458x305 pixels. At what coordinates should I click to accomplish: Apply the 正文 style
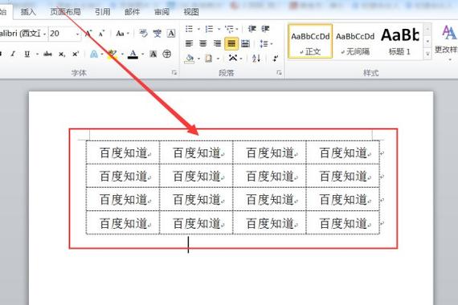[x=310, y=42]
